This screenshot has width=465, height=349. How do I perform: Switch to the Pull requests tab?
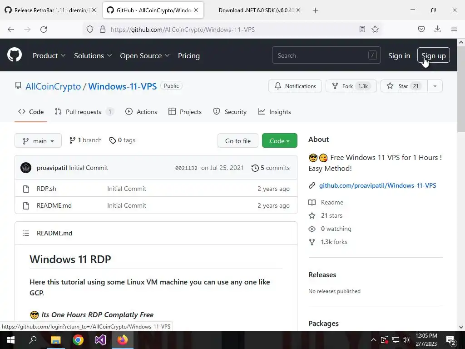click(x=84, y=112)
